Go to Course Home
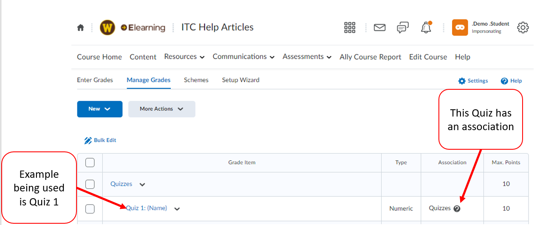 (99, 57)
